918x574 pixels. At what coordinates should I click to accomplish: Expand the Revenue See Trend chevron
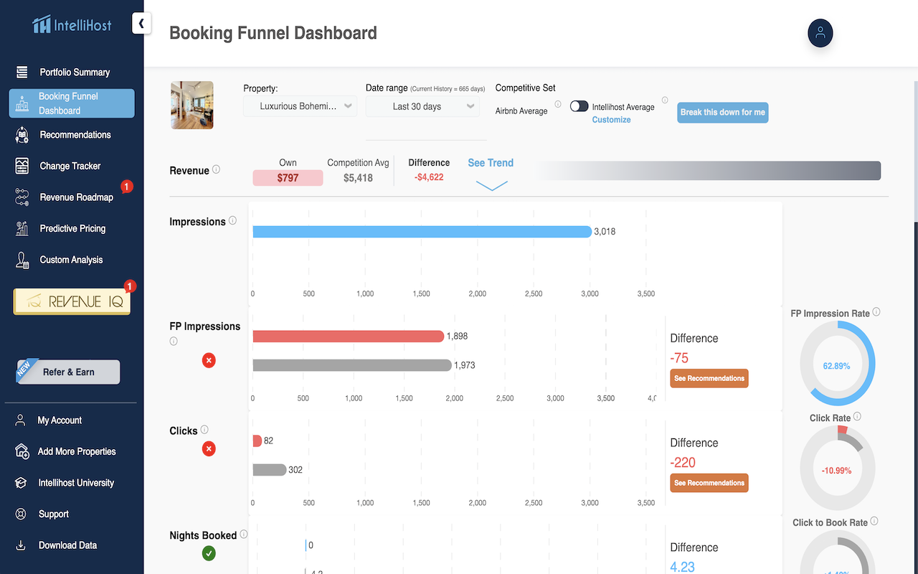click(491, 183)
